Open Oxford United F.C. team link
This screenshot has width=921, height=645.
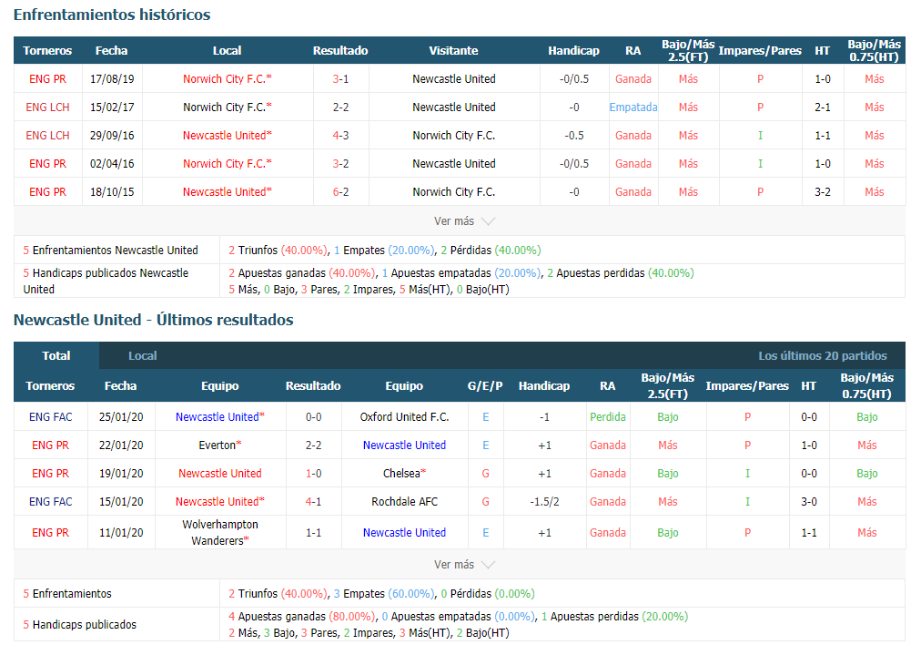click(x=404, y=417)
